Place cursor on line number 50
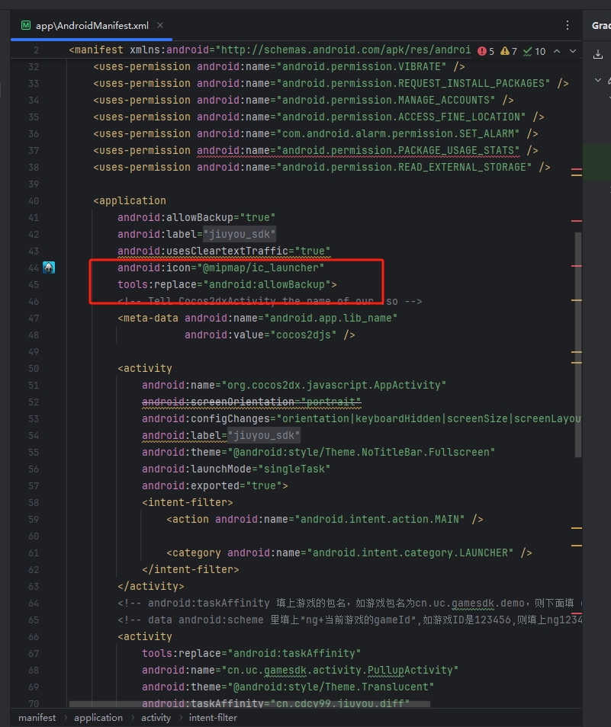This screenshot has width=611, height=727. (x=33, y=368)
